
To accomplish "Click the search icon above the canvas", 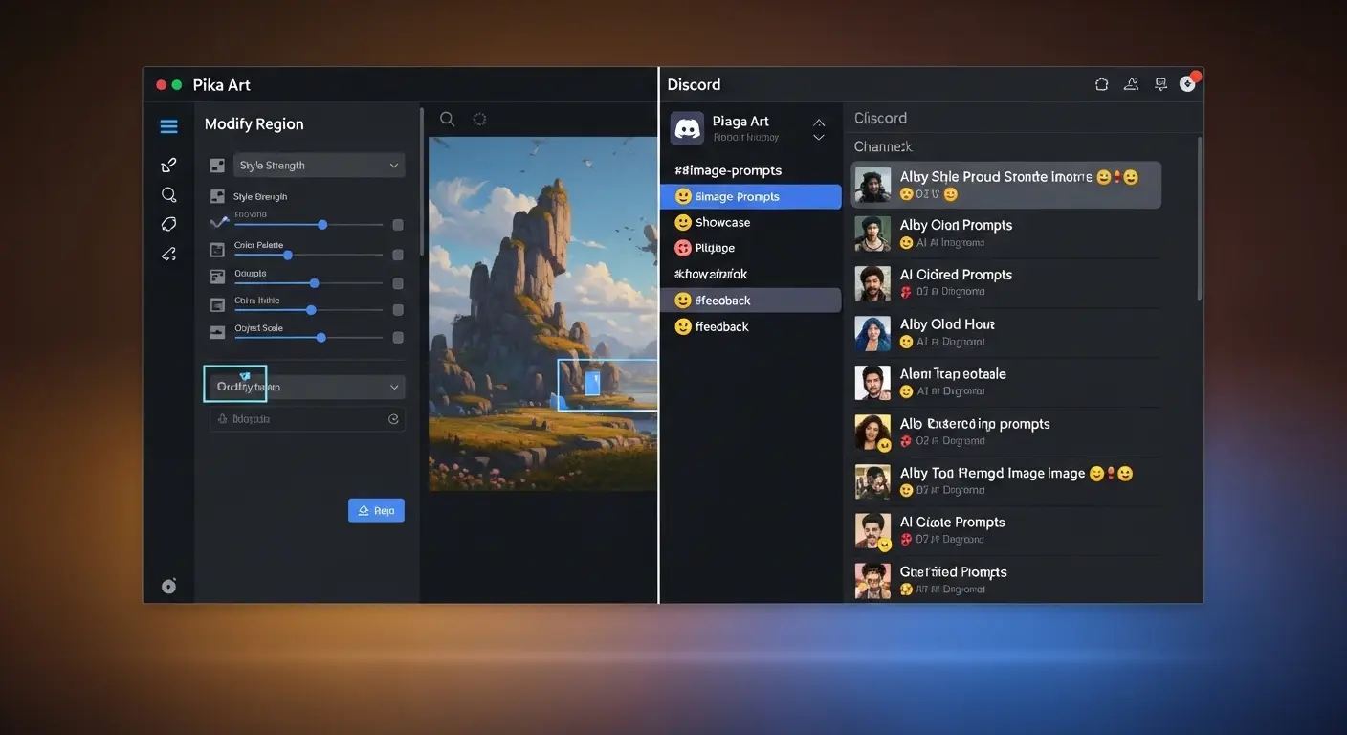I will pos(447,120).
